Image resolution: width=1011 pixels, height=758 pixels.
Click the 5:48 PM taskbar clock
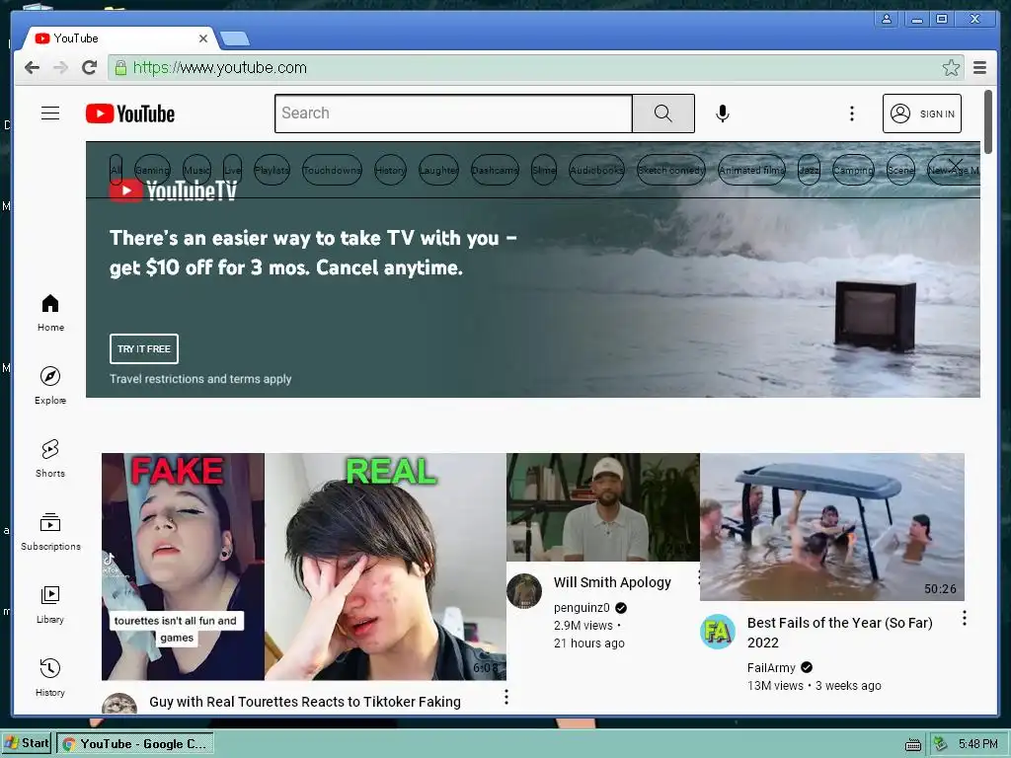click(978, 744)
